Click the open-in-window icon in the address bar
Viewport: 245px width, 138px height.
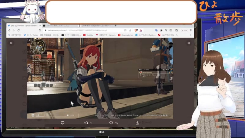coord(125,30)
